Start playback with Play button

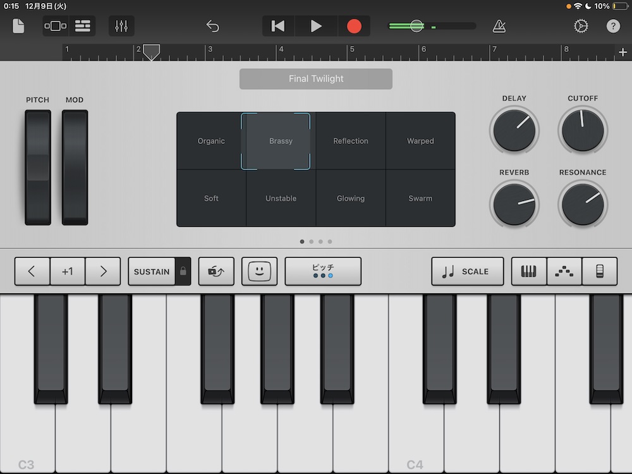(x=316, y=26)
